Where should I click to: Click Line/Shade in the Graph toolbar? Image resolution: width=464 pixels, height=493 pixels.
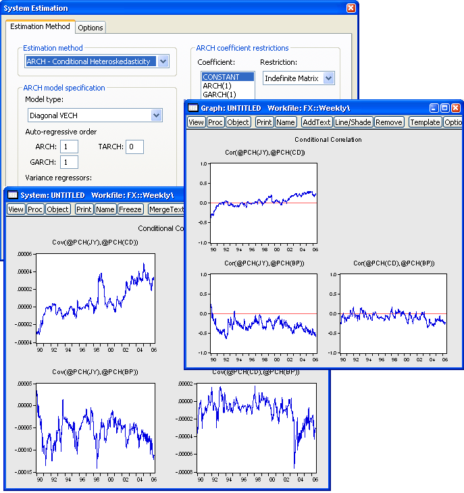tap(353, 122)
